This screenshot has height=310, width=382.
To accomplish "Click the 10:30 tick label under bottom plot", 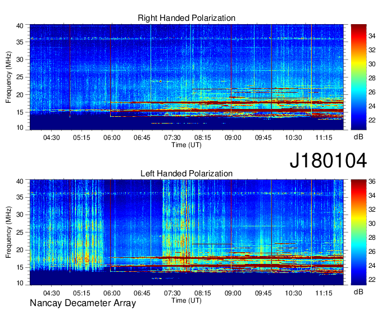I will coord(293,293).
